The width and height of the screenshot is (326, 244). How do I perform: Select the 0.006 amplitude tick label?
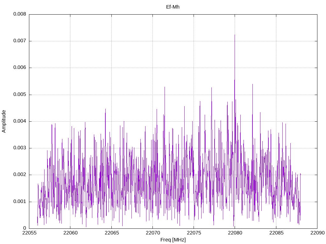tap(19, 68)
